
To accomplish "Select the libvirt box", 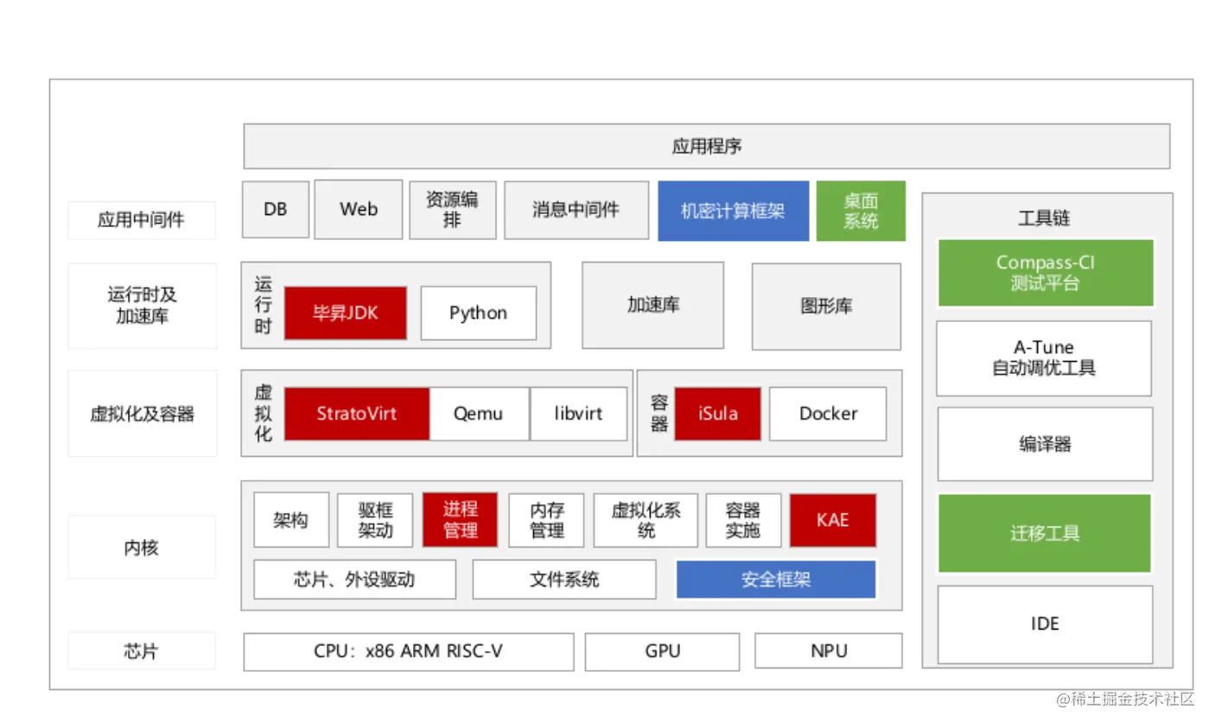I will point(578,414).
